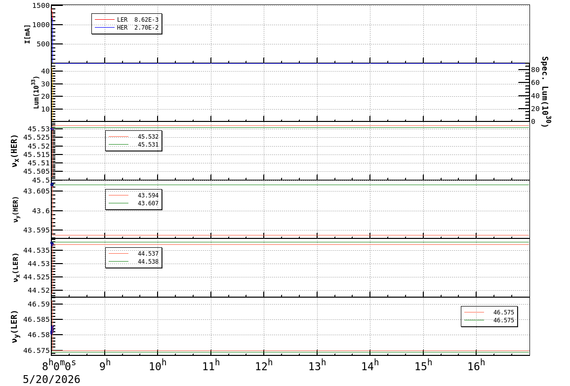Screen dimensions: 570x386
Task: Click the 16h time axis label
Action: pos(476,365)
